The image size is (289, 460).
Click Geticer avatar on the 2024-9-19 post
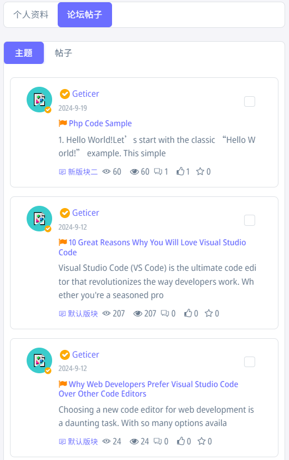(x=39, y=100)
